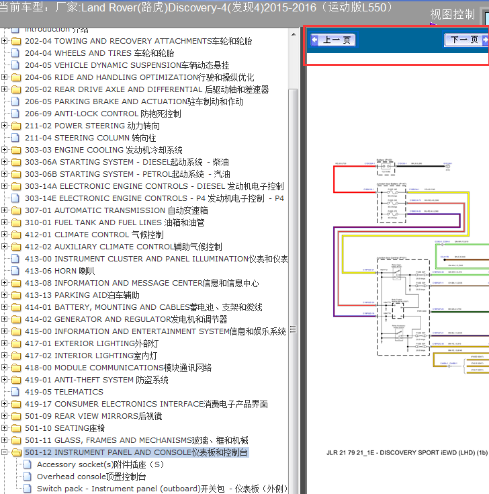
Task: Click folder icon of 501-11 Glass, Frames and Mechanisms
Action: point(16,440)
